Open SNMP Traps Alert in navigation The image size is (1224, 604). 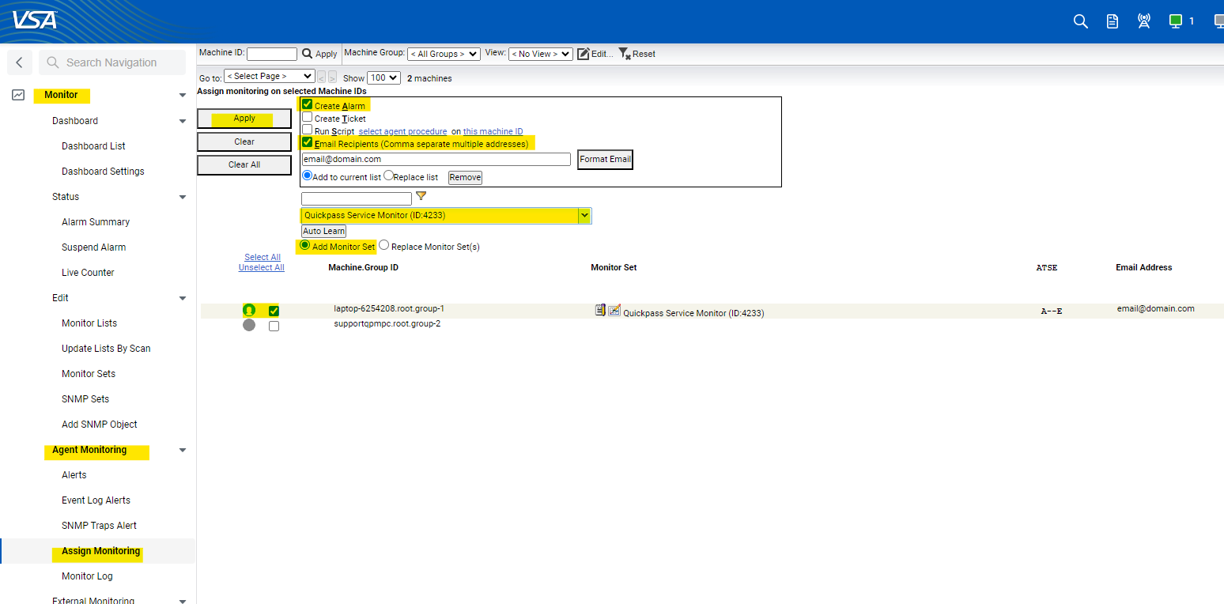coord(99,526)
